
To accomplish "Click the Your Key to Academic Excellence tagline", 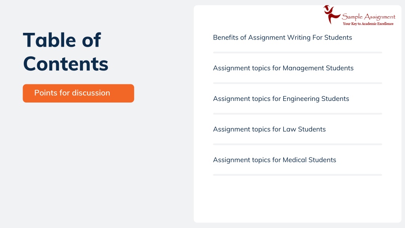I will (x=368, y=24).
